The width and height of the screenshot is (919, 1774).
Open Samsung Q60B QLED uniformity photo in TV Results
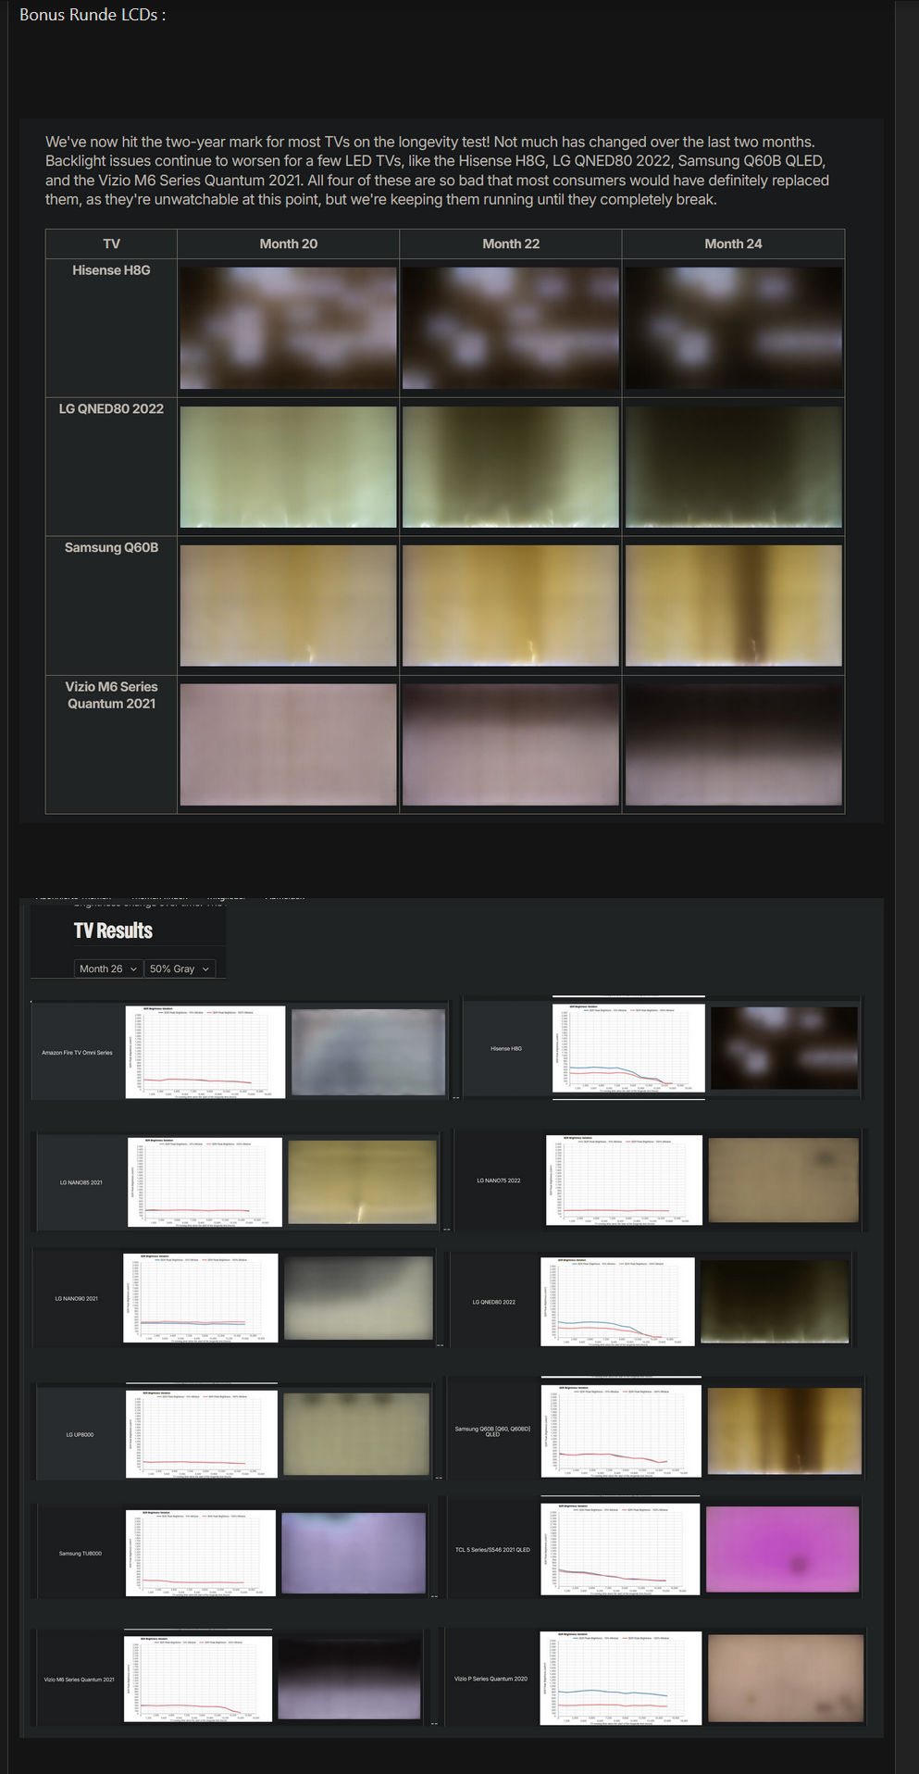[785, 1431]
